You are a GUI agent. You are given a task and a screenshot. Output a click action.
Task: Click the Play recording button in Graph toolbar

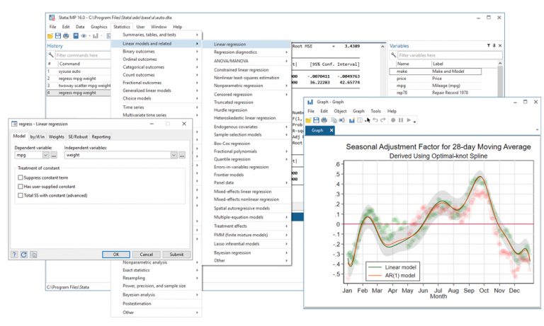pos(409,120)
